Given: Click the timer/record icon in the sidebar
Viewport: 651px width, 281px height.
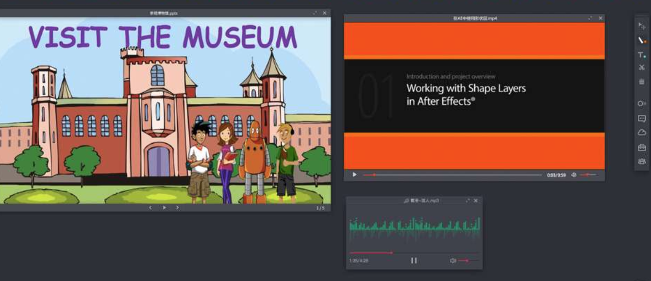Looking at the screenshot, I should 640,103.
